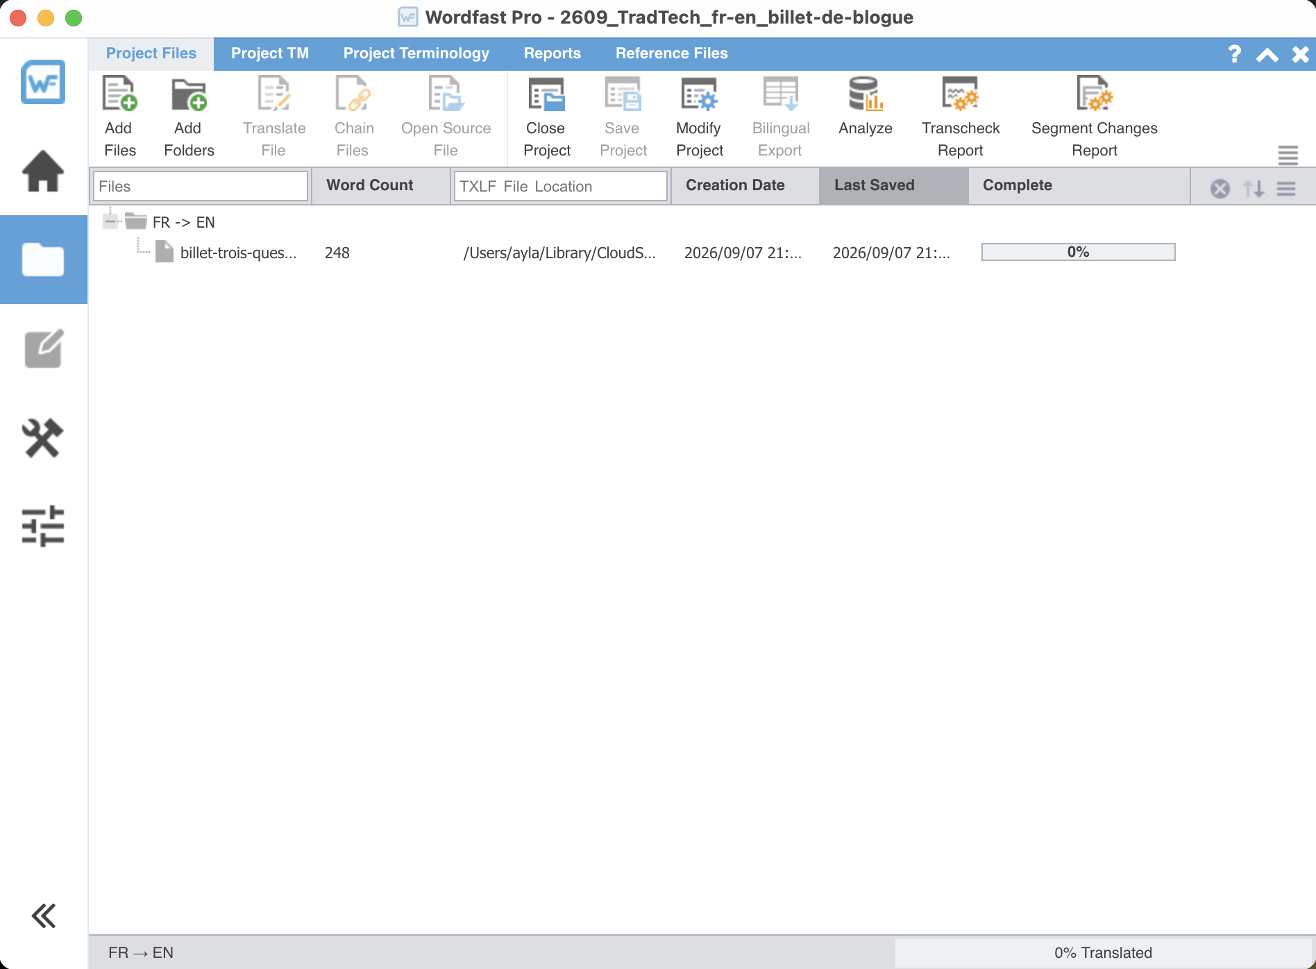Viewport: 1316px width, 969px height.
Task: Run Analyze on project files
Action: [865, 106]
